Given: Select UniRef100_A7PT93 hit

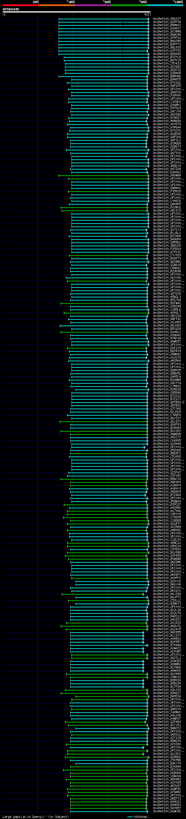Looking at the screenshot, I should point(167,51).
